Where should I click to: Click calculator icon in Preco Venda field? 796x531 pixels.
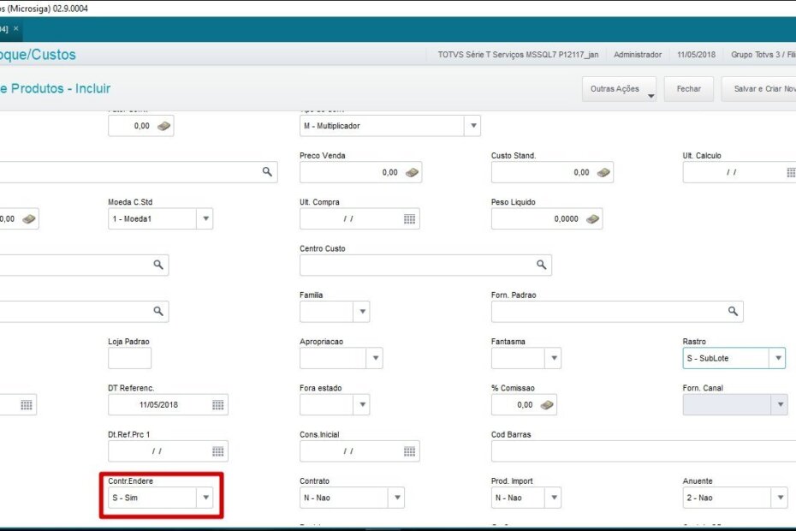click(x=412, y=172)
